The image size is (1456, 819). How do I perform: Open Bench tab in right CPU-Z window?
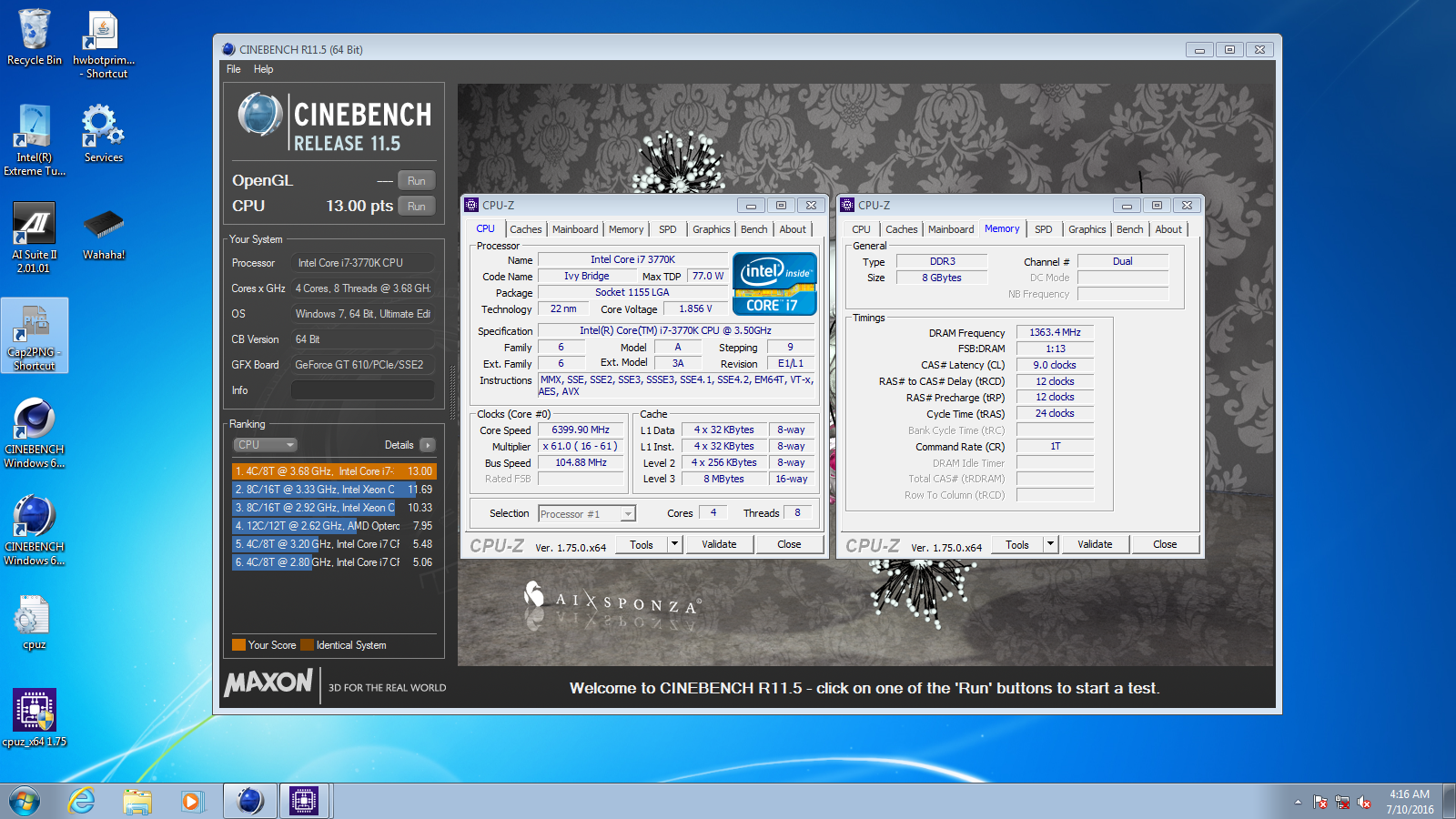tap(1129, 229)
